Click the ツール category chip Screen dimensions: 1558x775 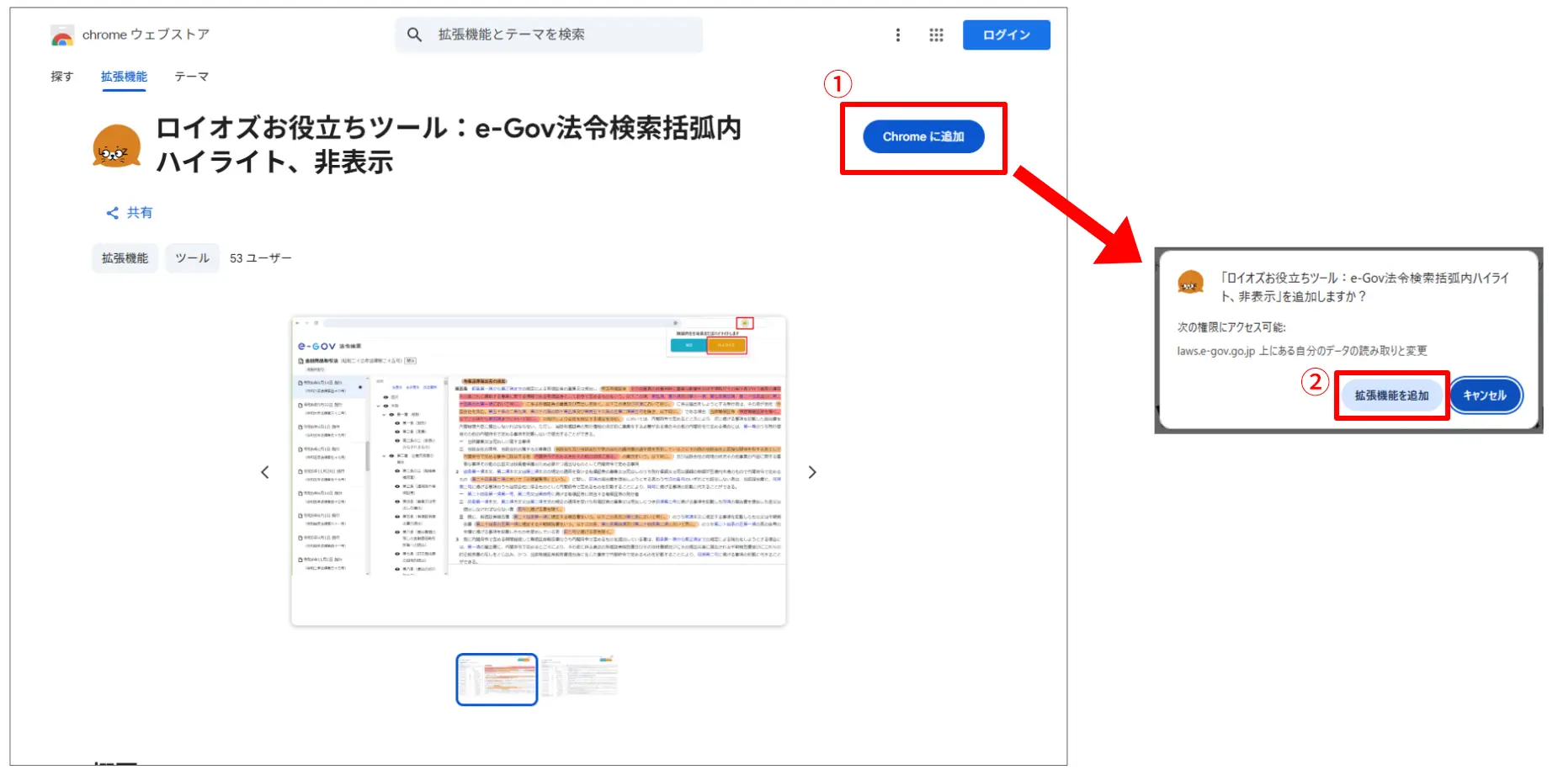click(x=192, y=258)
